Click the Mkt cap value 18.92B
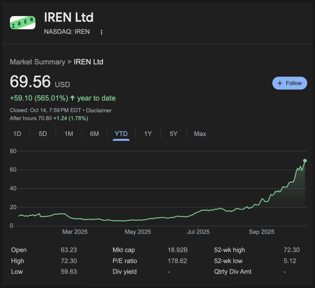The height and width of the screenshot is (288, 315). click(x=178, y=250)
